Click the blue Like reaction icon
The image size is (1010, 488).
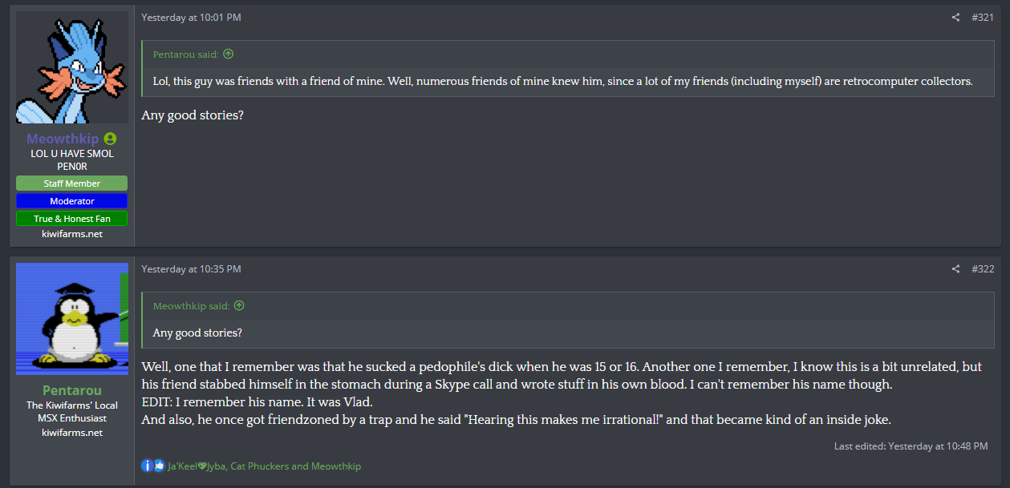pos(159,466)
